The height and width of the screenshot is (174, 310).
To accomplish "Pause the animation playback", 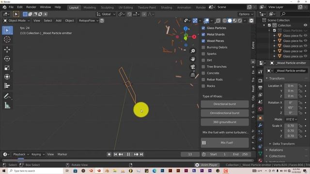I will (128, 154).
